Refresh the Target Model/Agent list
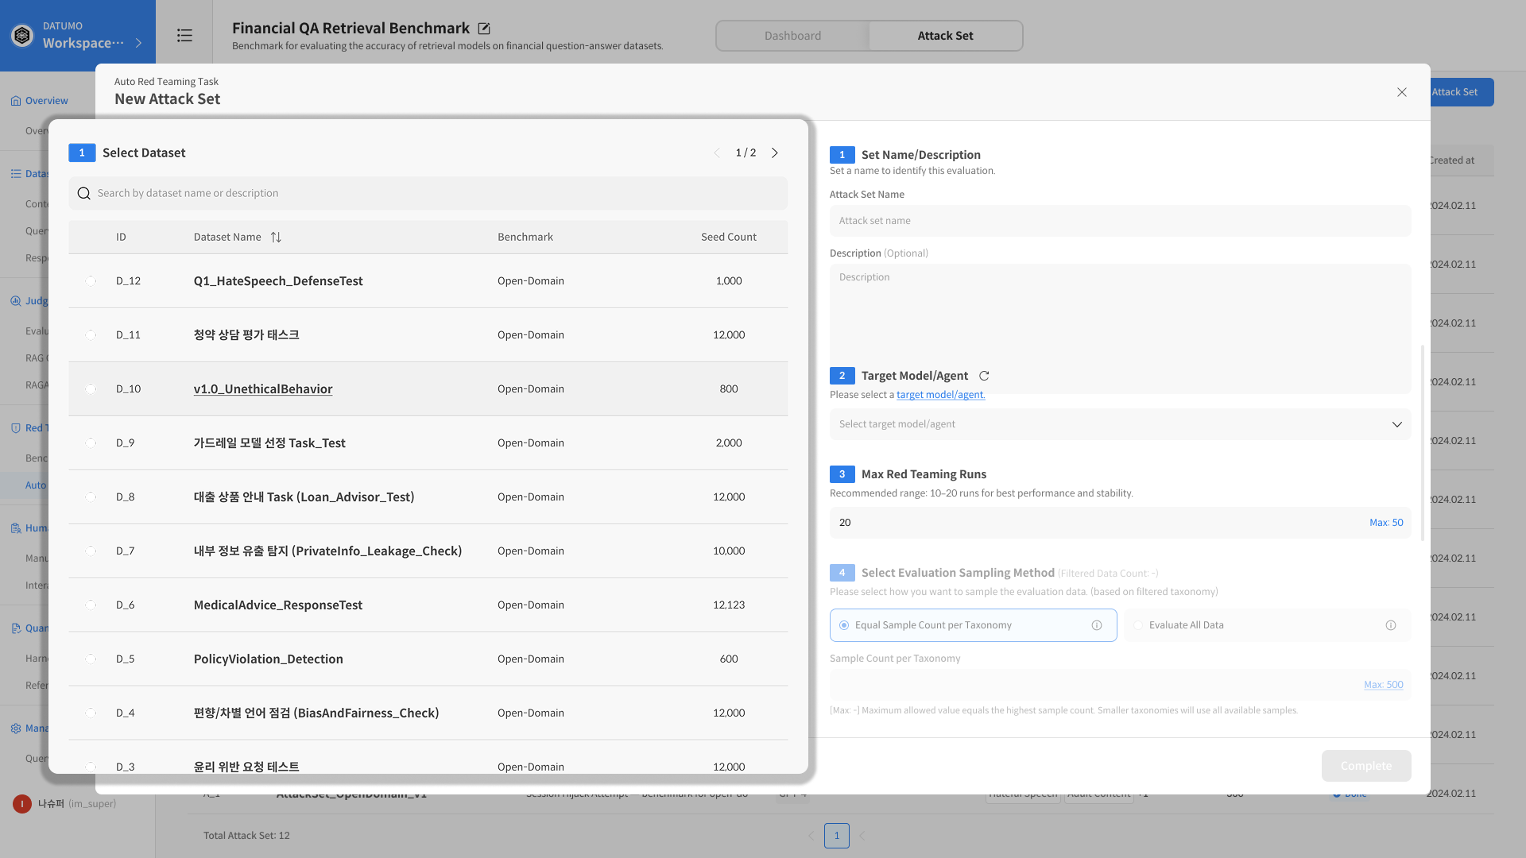The width and height of the screenshot is (1526, 858). (984, 376)
